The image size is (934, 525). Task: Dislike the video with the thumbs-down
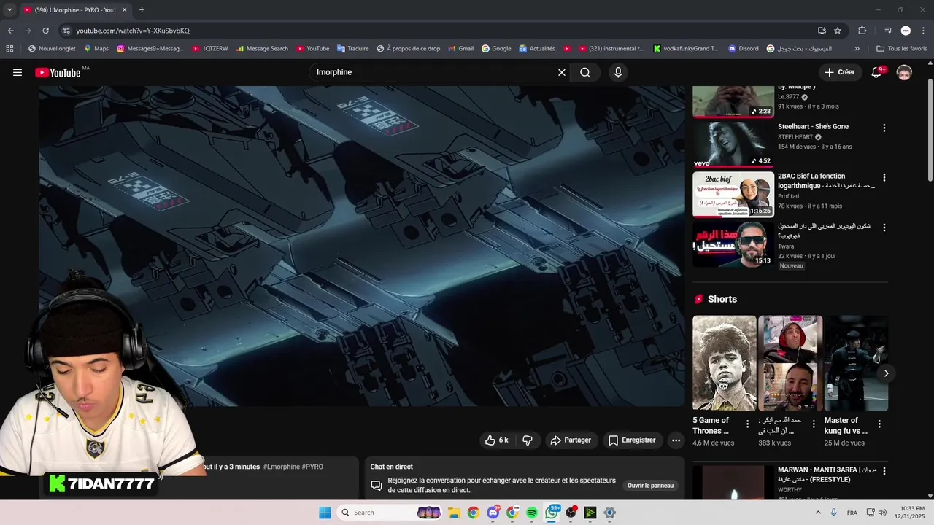click(528, 440)
